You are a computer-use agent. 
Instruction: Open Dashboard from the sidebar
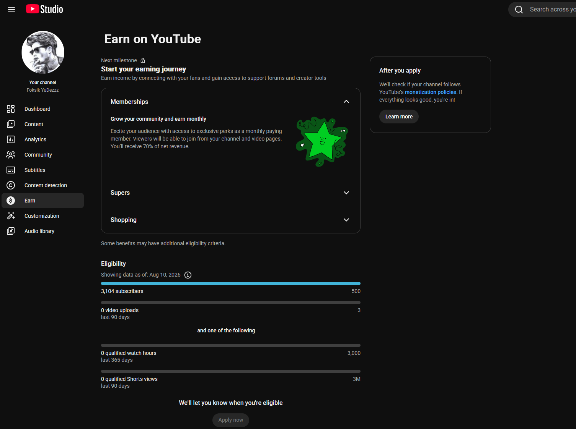[43, 109]
